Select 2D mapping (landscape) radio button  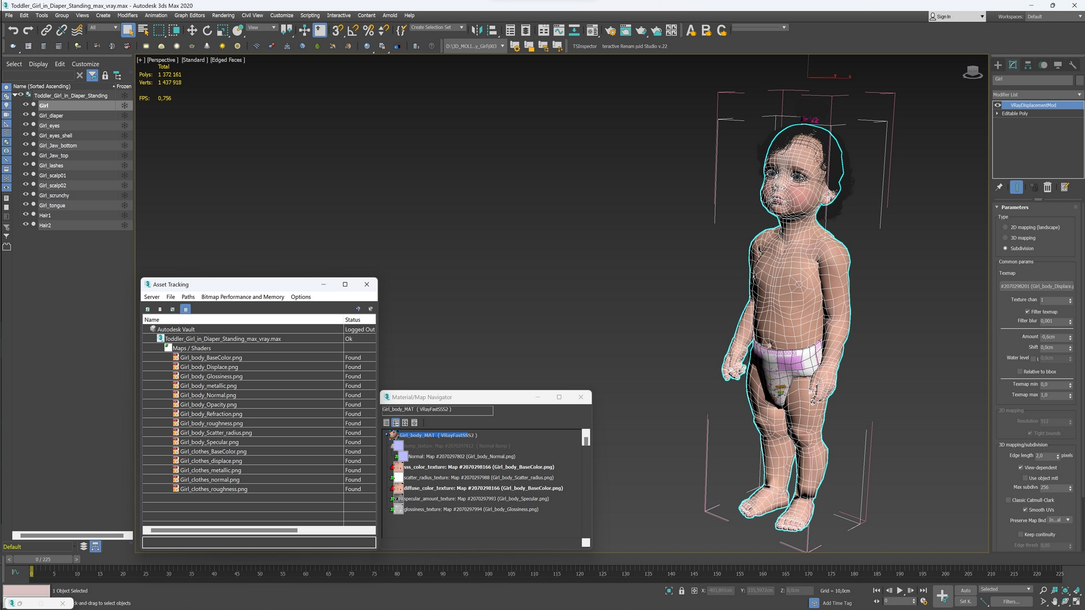point(1005,227)
